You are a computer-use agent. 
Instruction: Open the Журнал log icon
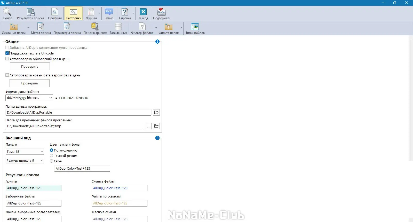coord(91,13)
